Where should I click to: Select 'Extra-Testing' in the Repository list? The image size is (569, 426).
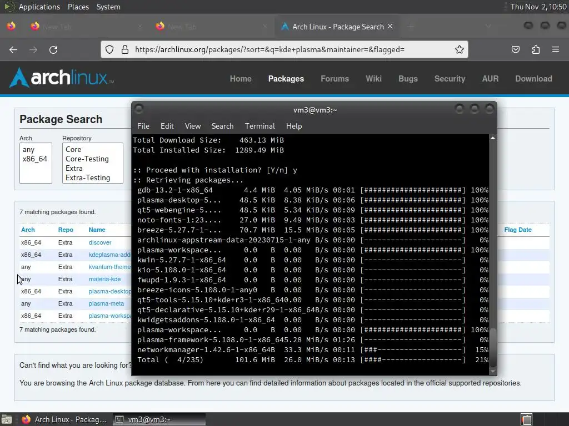pyautogui.click(x=93, y=178)
